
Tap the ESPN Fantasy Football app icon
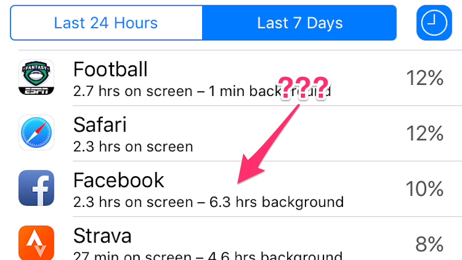pyautogui.click(x=36, y=77)
